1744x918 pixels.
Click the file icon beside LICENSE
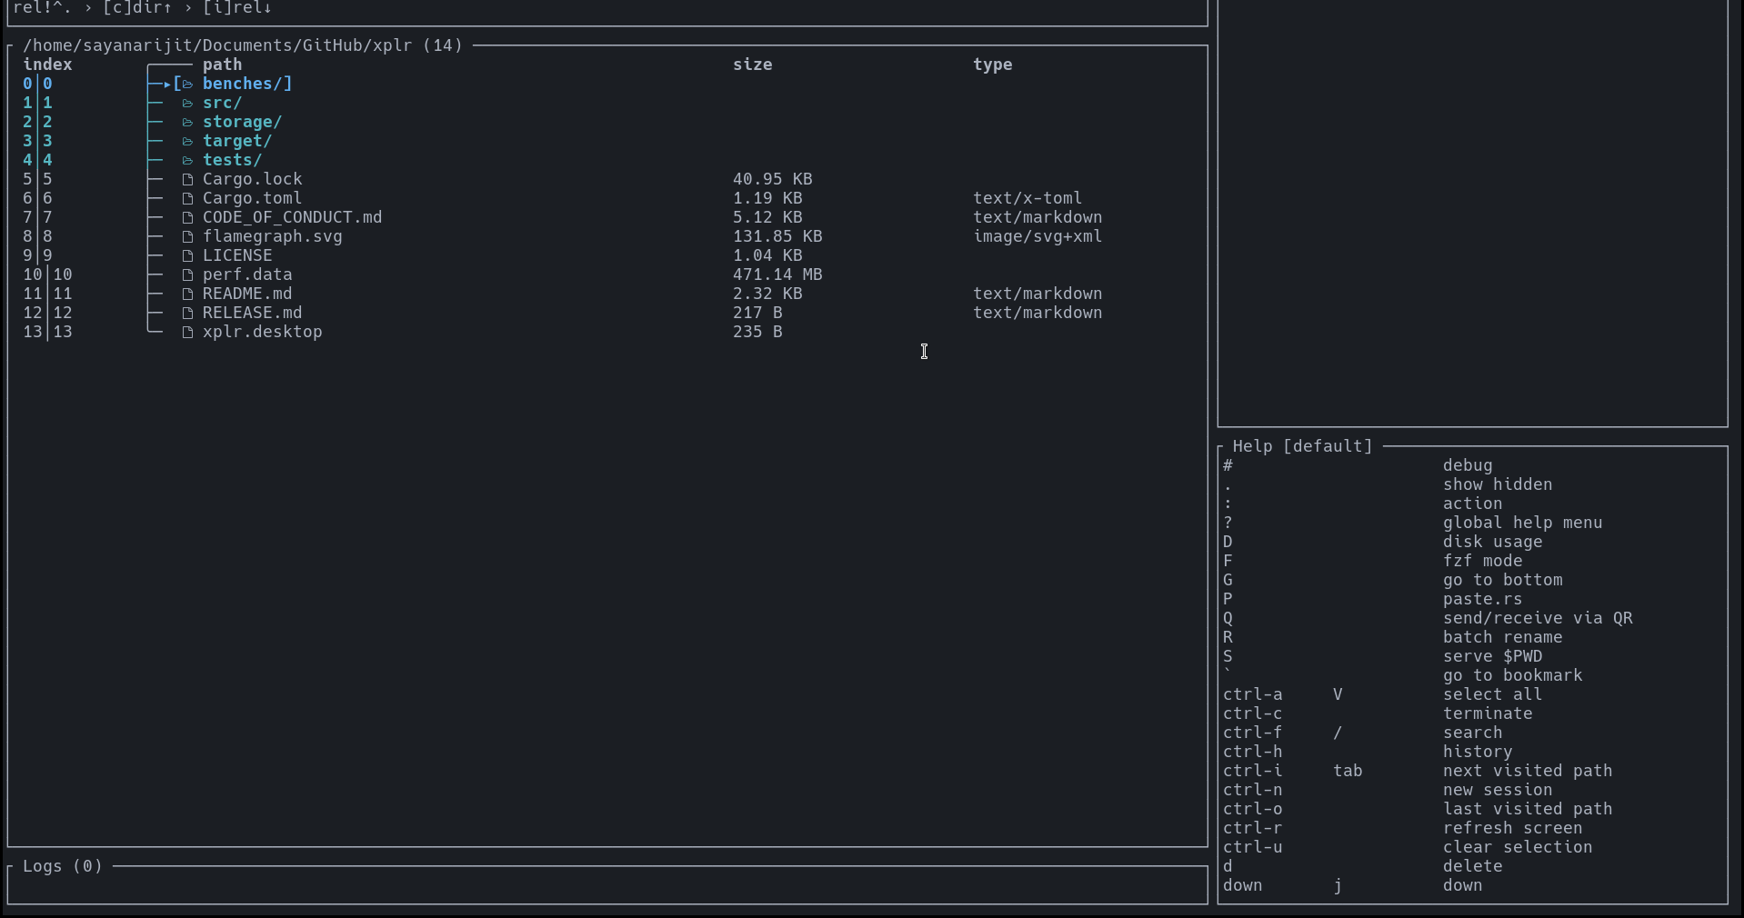[187, 255]
